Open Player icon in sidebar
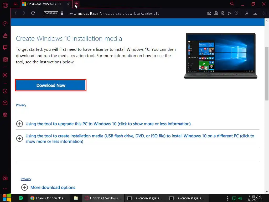269x202 pixels. [x=5, y=75]
